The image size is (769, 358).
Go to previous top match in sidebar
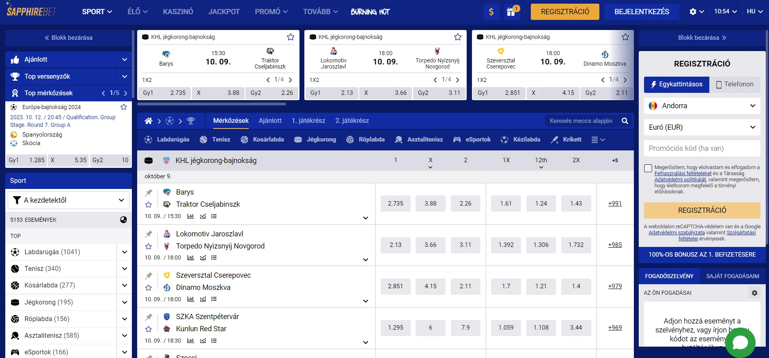coord(103,93)
